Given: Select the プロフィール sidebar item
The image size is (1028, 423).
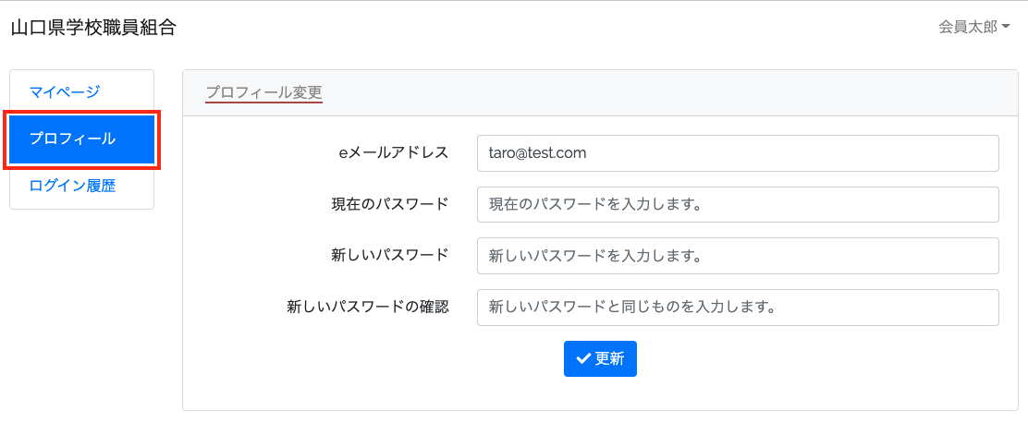Looking at the screenshot, I should [81, 139].
